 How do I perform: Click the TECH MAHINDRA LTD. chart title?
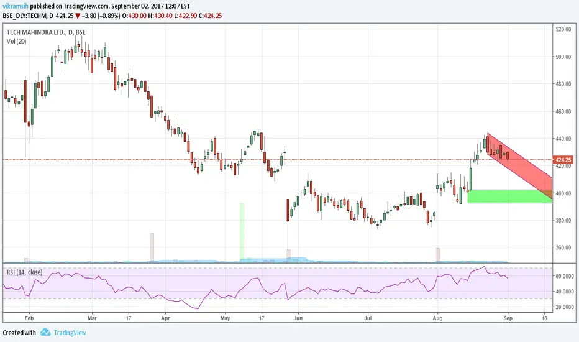(x=46, y=32)
